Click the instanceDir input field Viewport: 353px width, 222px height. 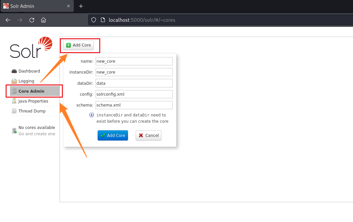[x=134, y=72]
